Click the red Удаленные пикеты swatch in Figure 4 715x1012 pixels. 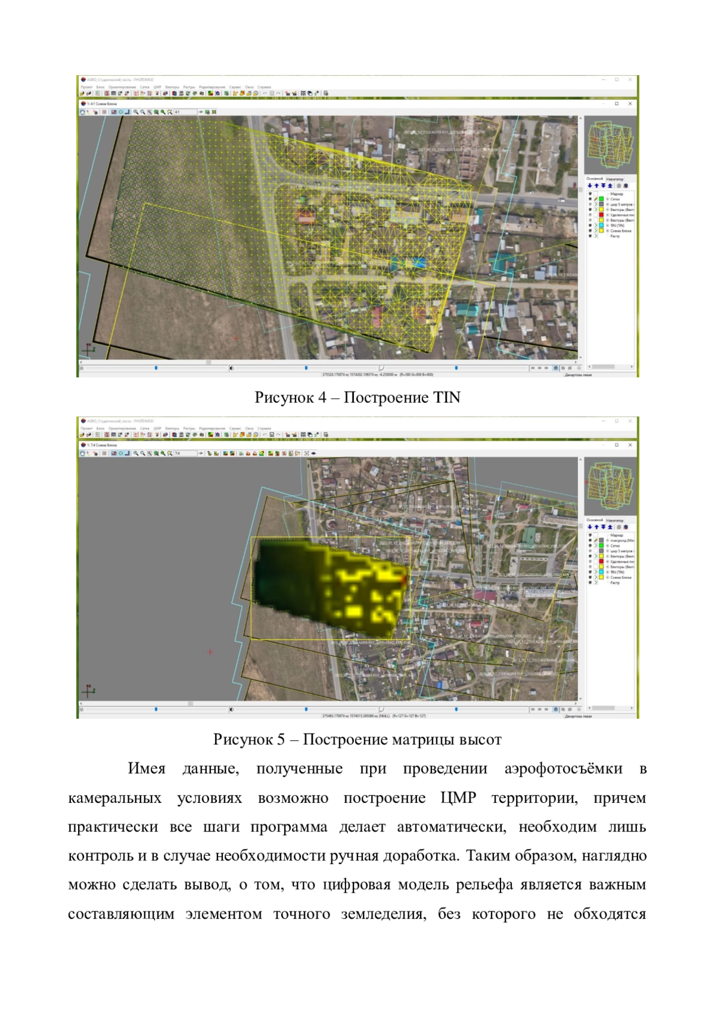602,215
